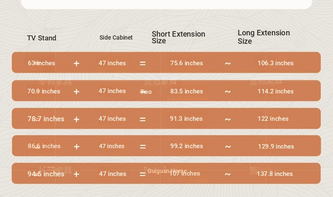
Task: Click the Short Extension Size heading
Action: pos(178,37)
